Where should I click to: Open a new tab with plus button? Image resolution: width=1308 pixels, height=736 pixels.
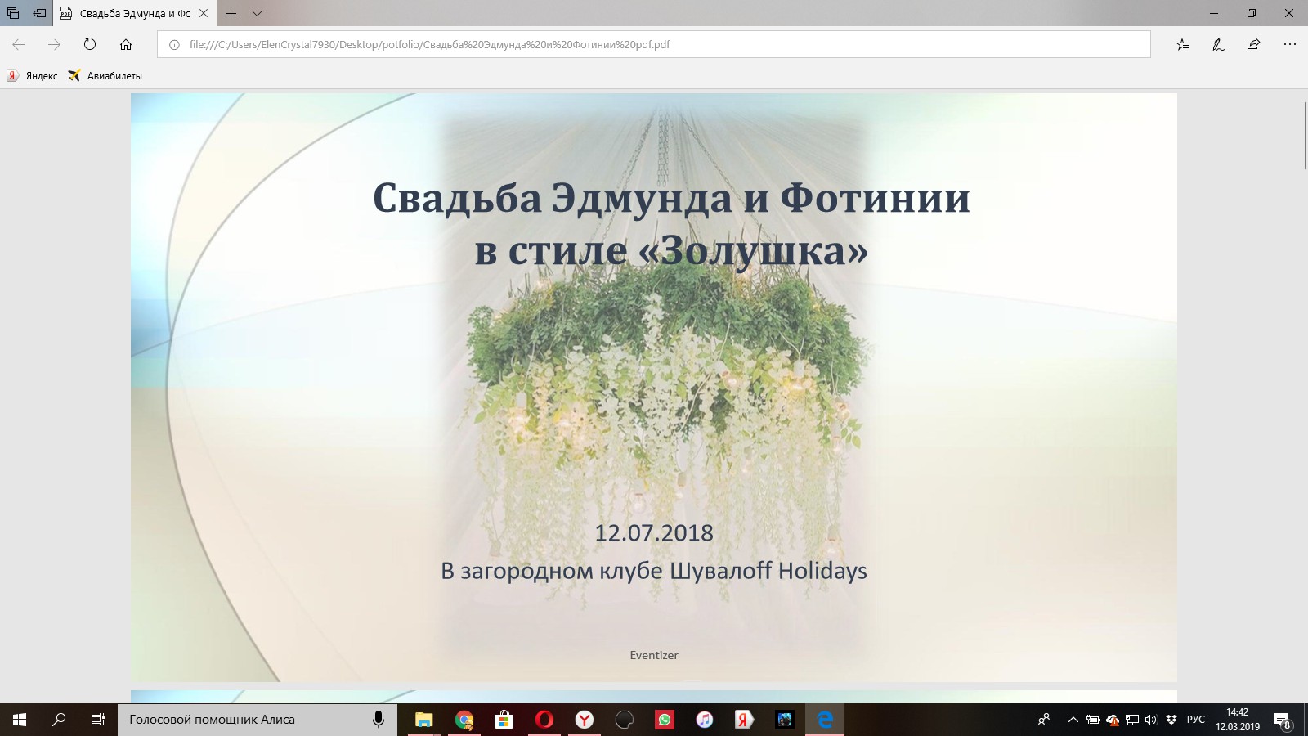coord(231,13)
